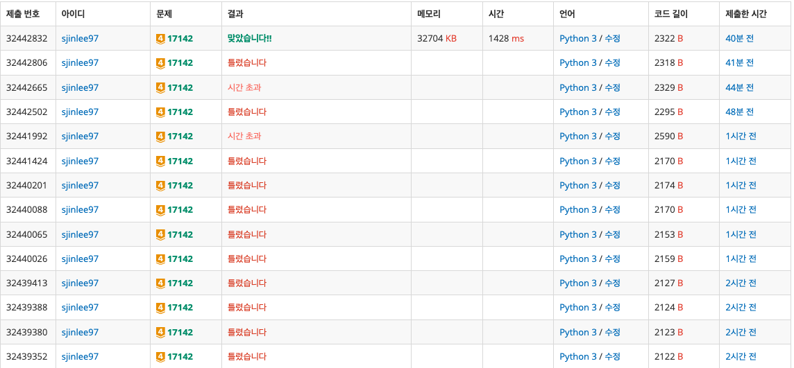The height and width of the screenshot is (368, 794).
Task: Open problem 17142 link in row 32442806
Action: 180,63
